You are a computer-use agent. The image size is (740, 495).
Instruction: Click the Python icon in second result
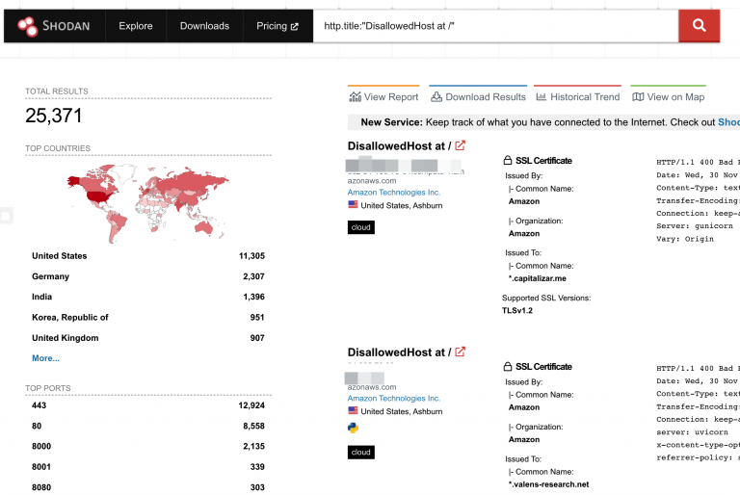point(353,428)
